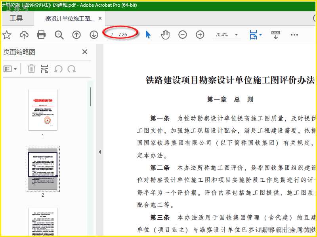Click the 第二条 article label
This screenshot has width=317, height=237.
point(160,167)
